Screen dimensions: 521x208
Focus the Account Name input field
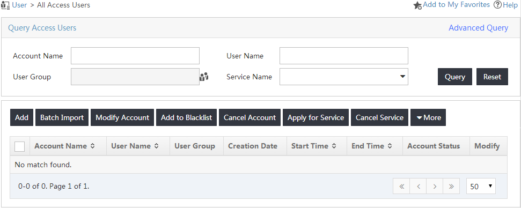[135, 56]
